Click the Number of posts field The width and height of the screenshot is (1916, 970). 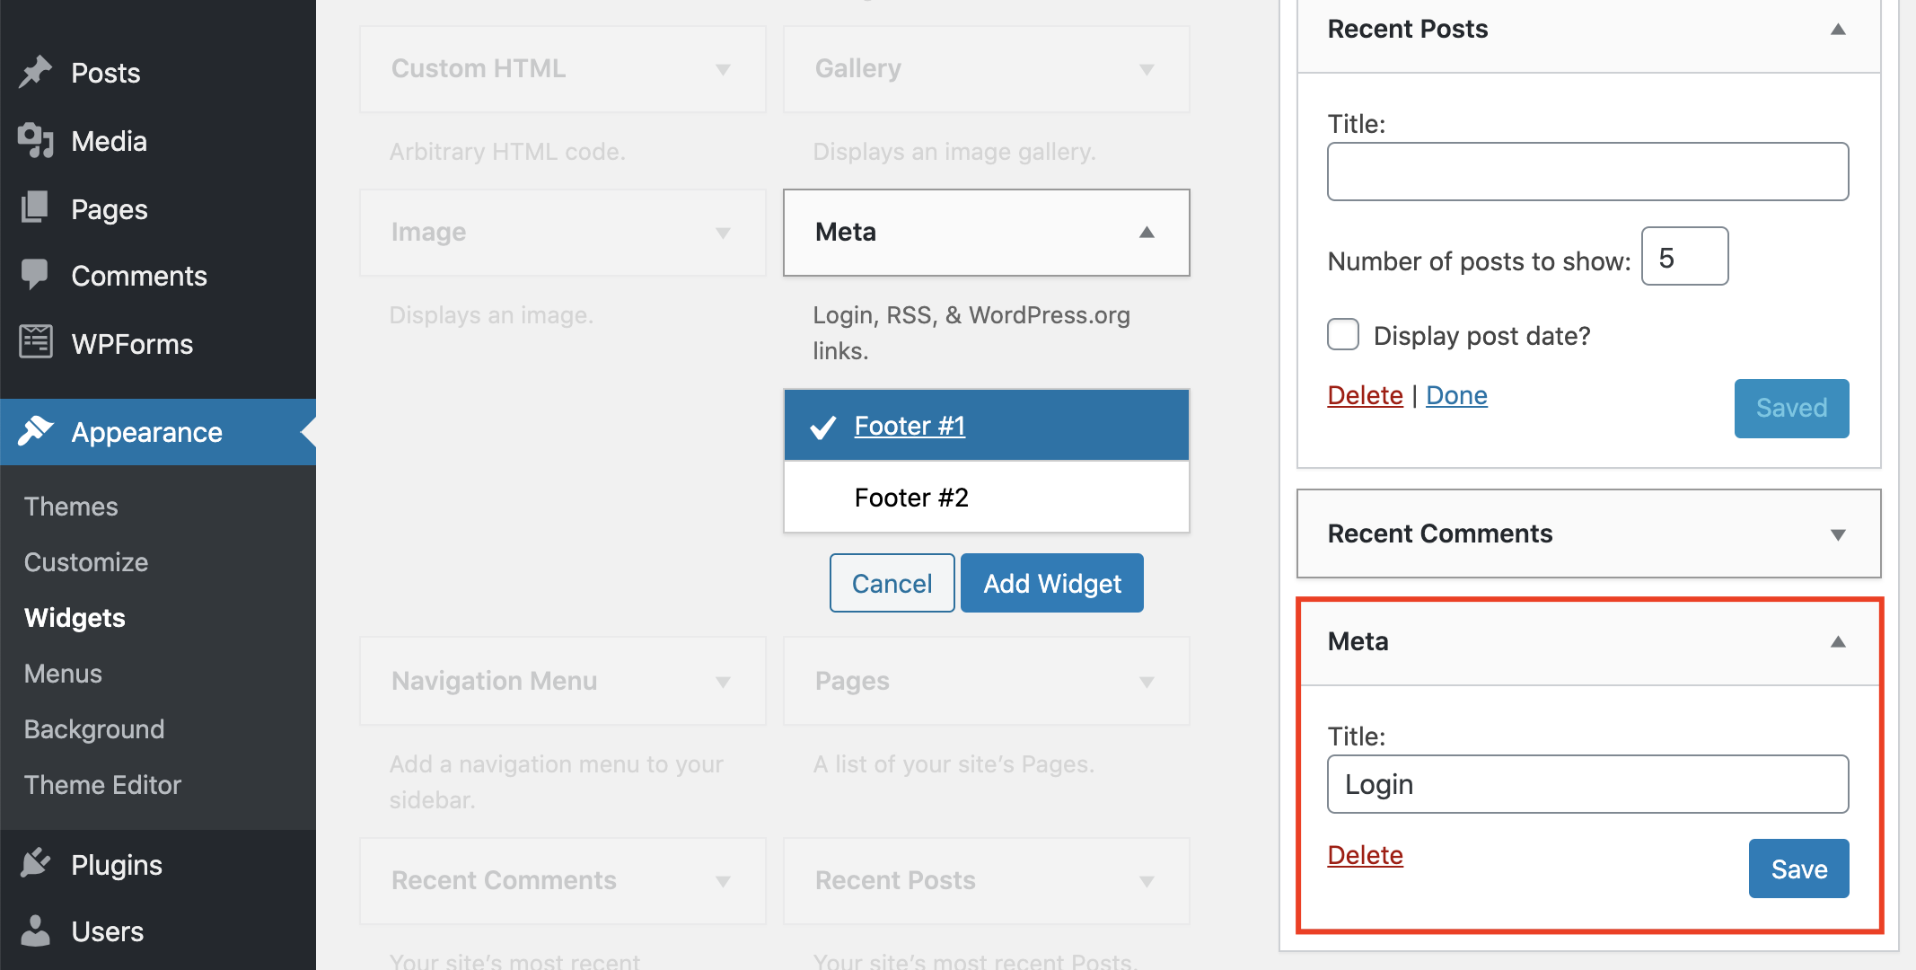point(1683,258)
